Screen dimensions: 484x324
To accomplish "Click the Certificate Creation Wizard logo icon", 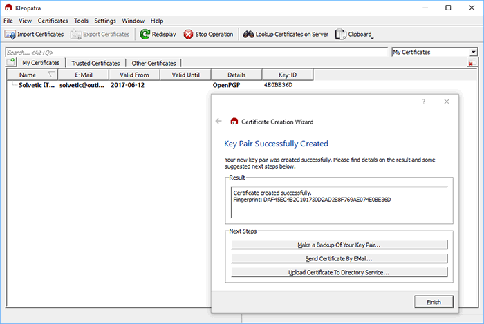I will pos(234,122).
